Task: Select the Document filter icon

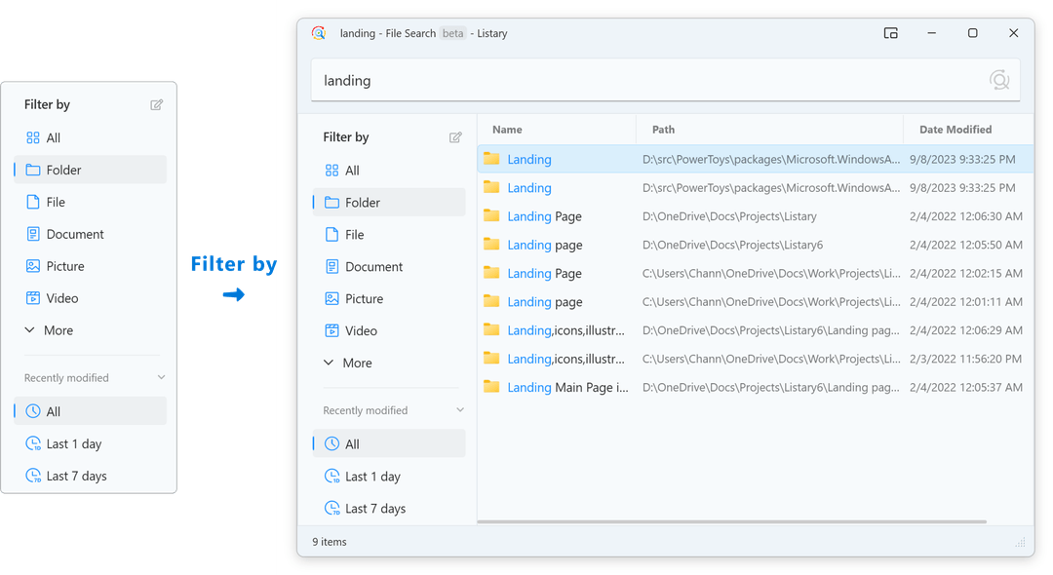Action: pyautogui.click(x=334, y=266)
